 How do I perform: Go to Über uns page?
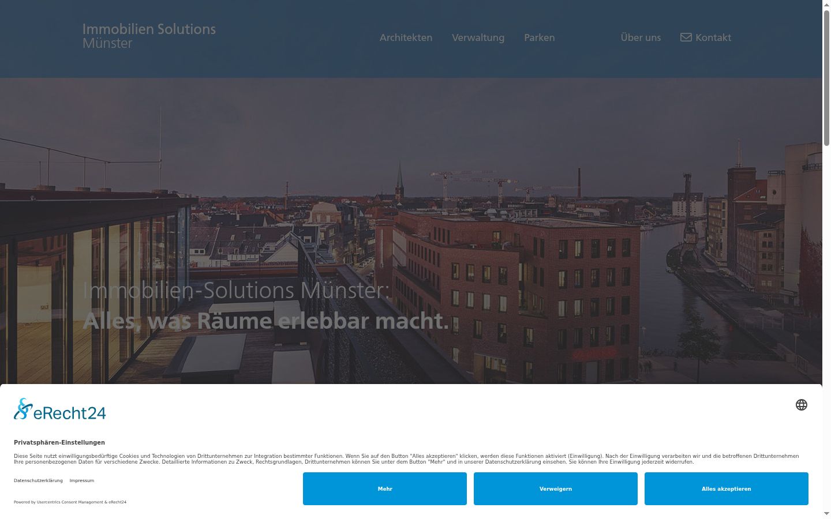coord(641,37)
